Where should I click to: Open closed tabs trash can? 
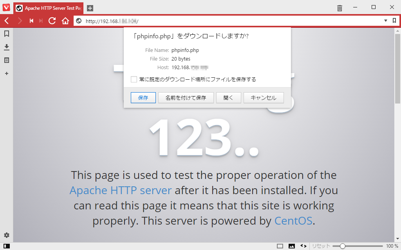click(340, 8)
